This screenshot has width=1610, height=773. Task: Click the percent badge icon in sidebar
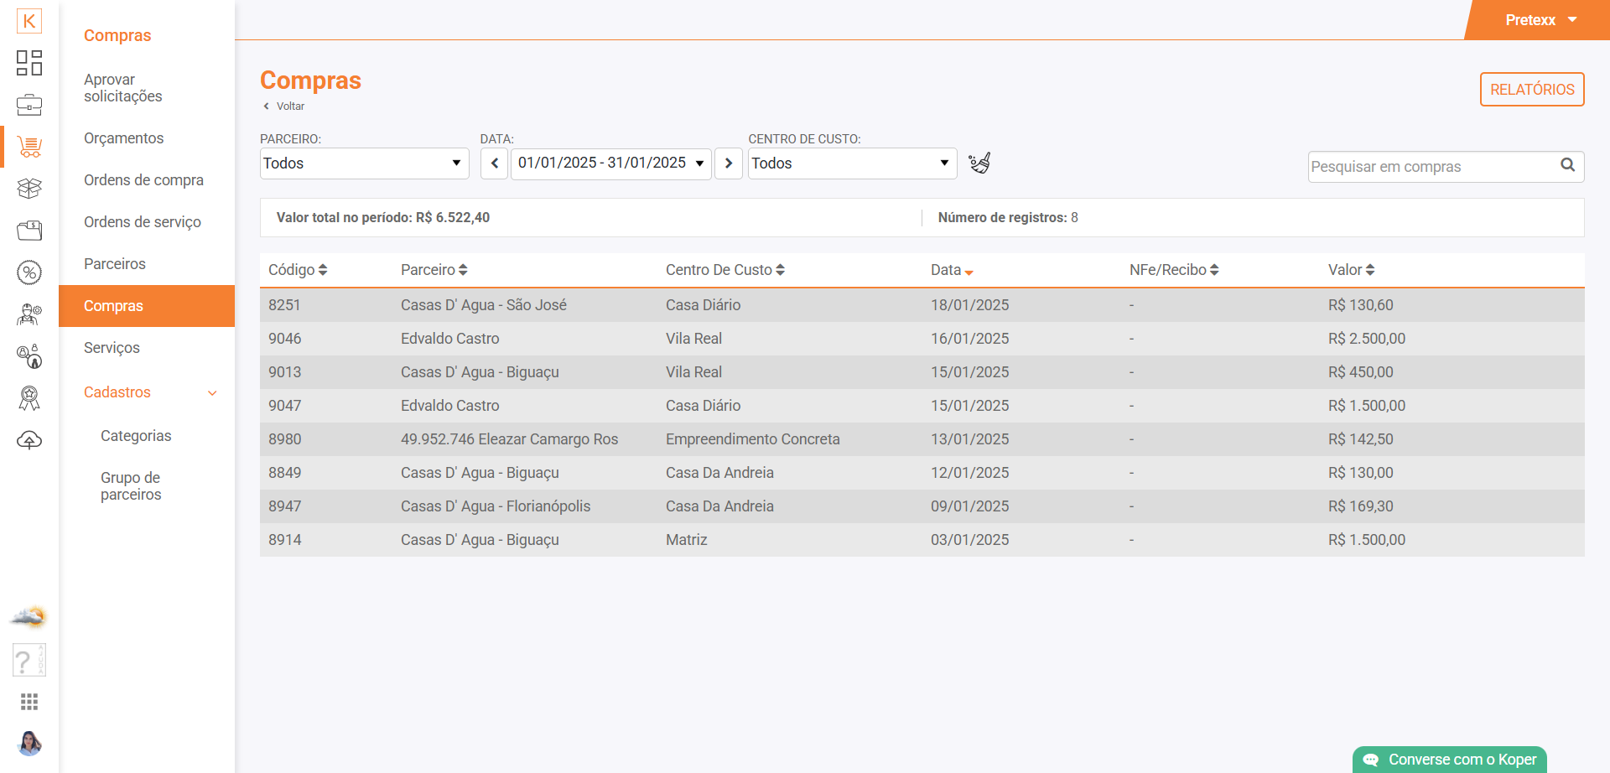pyautogui.click(x=29, y=272)
